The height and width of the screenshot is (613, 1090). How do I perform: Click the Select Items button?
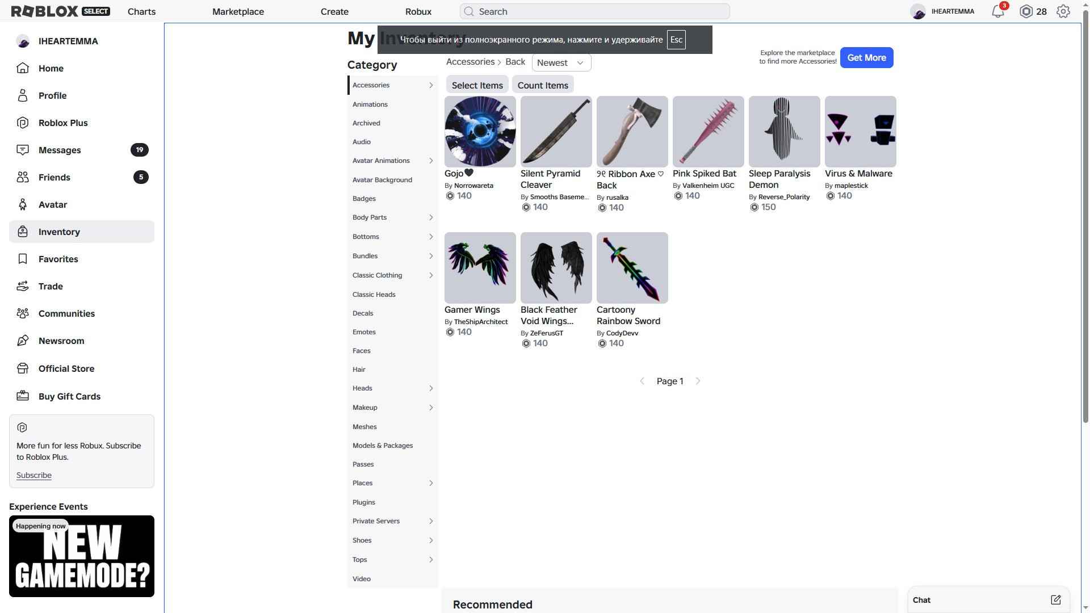(x=477, y=85)
